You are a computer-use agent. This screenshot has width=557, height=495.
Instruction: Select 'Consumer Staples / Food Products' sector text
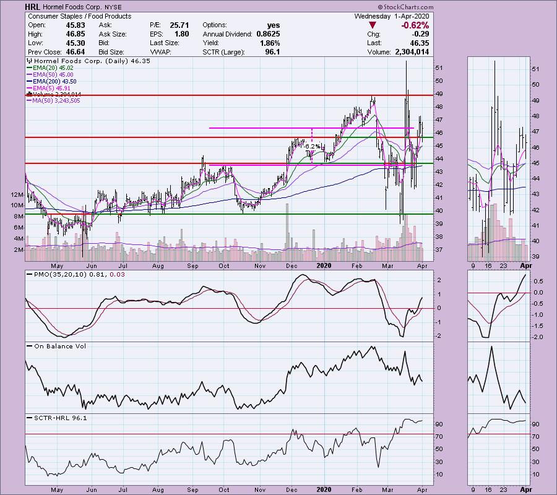point(80,16)
